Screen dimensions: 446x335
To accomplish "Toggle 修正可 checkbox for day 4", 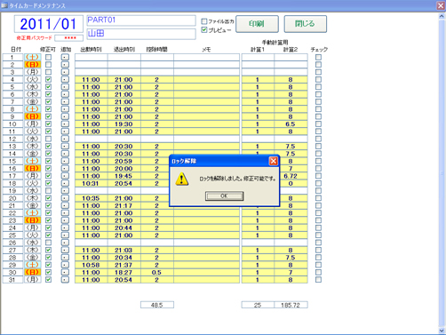I will (x=48, y=79).
